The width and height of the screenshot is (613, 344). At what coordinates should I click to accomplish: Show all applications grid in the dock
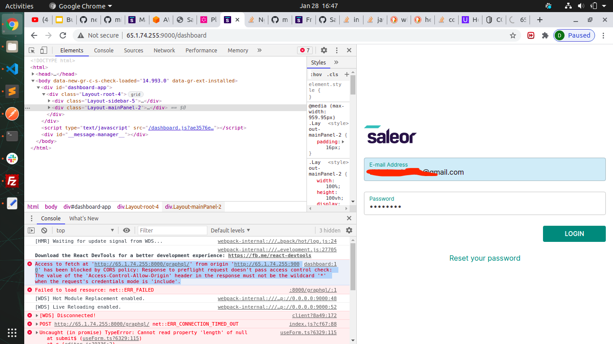[x=12, y=332]
